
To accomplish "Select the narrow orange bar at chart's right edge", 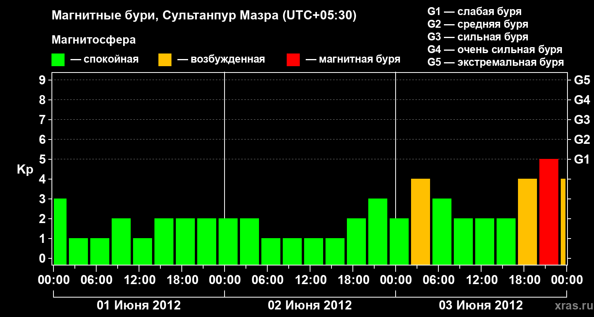I will (x=563, y=222).
